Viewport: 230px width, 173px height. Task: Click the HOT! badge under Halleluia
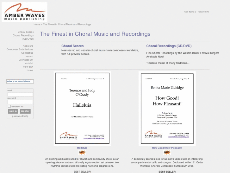[x=82, y=152]
